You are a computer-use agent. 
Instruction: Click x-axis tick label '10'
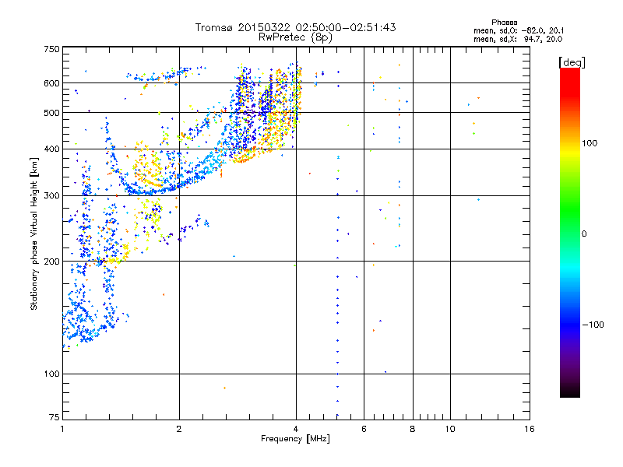pos(450,429)
